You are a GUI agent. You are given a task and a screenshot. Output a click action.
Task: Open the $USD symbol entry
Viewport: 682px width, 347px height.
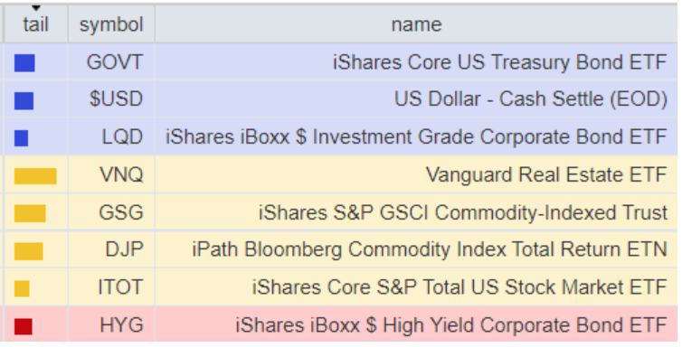point(111,99)
